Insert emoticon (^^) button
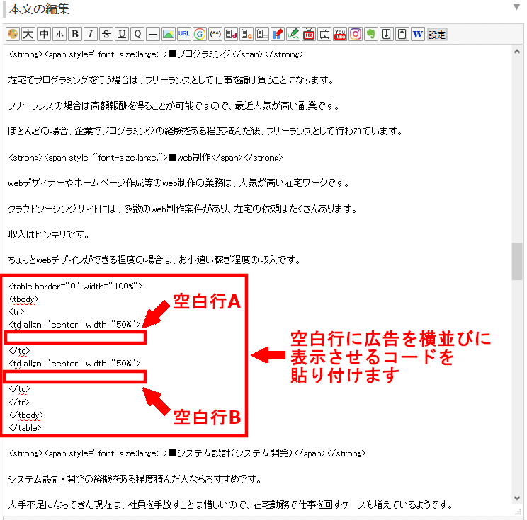527x520 pixels. [x=215, y=34]
